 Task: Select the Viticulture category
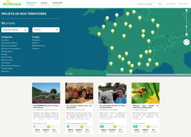tap(5, 71)
